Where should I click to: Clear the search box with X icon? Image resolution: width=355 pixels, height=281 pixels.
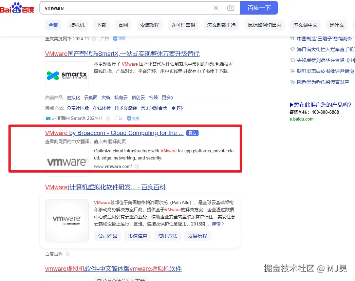[216, 8]
